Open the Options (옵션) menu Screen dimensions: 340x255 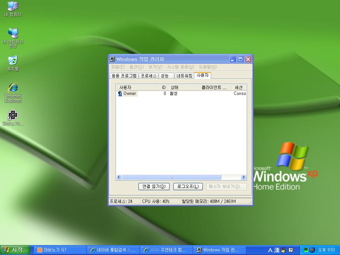click(136, 67)
